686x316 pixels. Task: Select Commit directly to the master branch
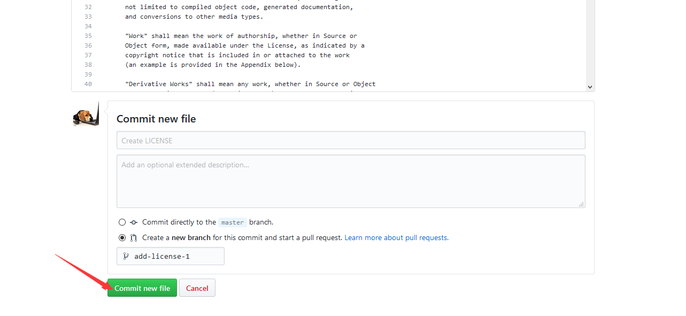click(x=122, y=222)
